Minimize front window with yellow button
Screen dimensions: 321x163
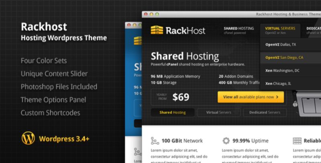pos(152,14)
